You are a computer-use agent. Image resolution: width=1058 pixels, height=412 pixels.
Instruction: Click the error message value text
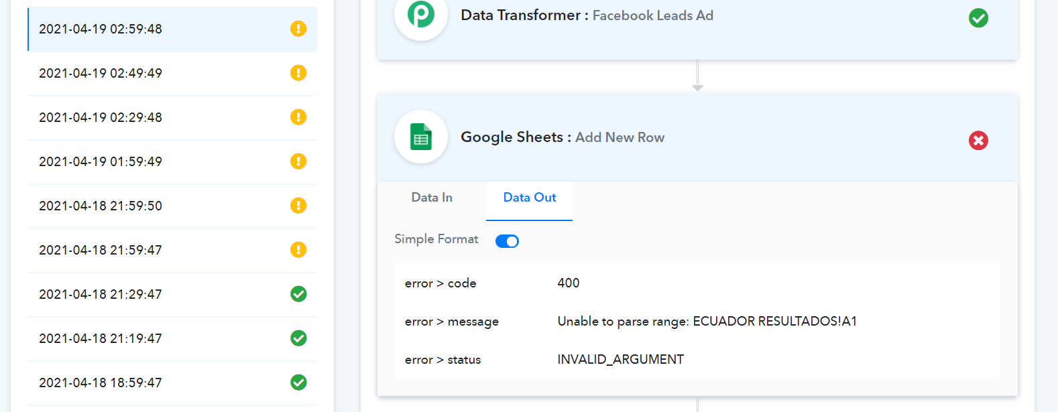tap(707, 322)
